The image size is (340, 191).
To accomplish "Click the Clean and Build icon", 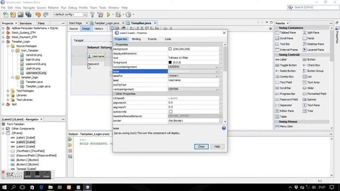I will [x=100, y=14].
